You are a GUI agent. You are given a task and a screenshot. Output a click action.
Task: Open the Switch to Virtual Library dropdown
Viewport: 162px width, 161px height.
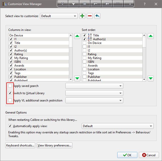pos(94,93)
